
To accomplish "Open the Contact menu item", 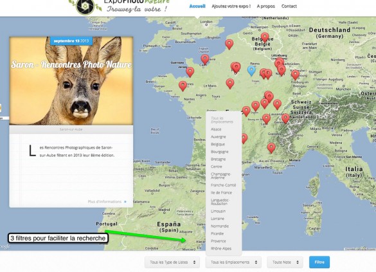I will [x=289, y=6].
